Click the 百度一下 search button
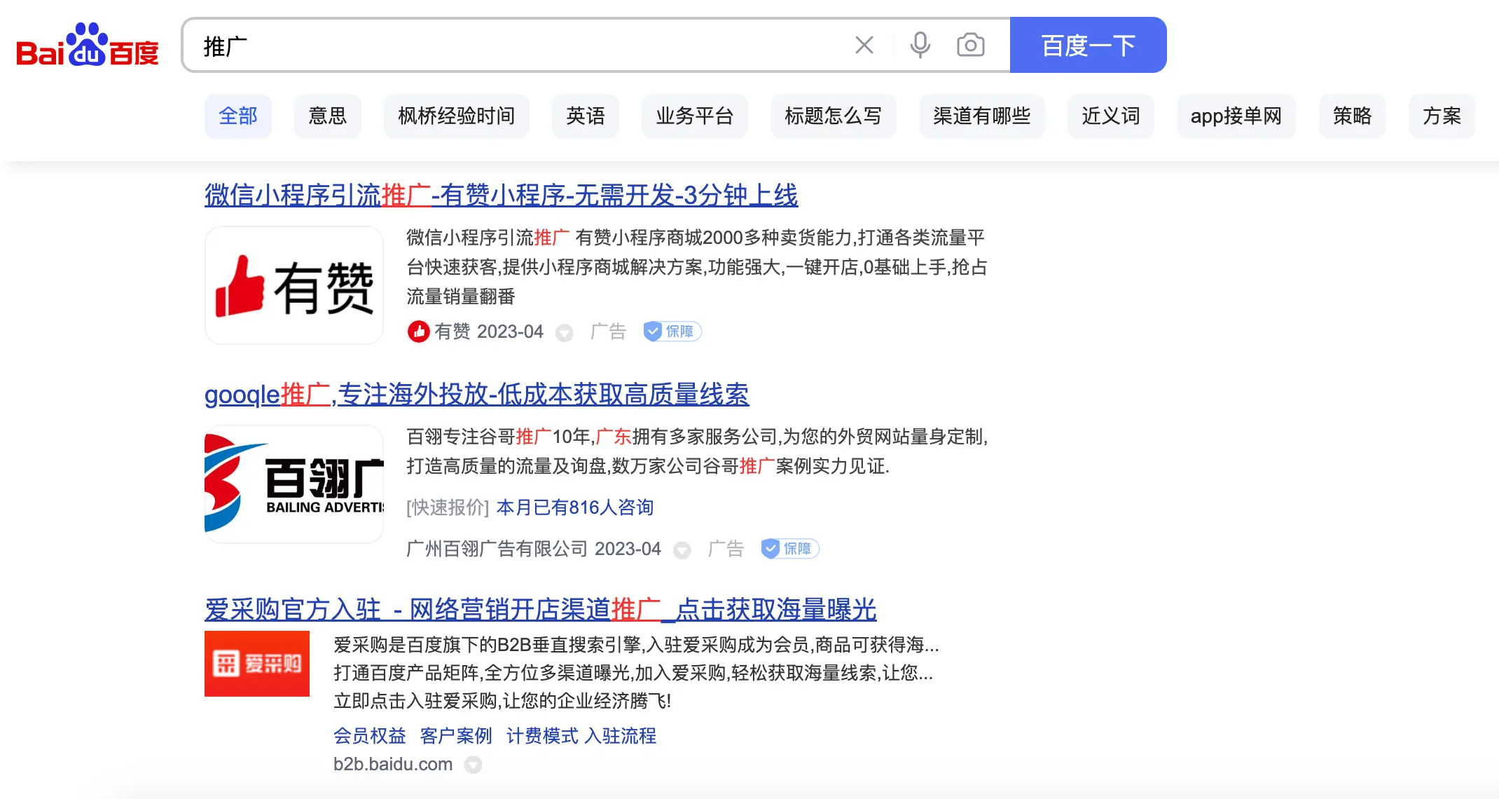 1087,46
